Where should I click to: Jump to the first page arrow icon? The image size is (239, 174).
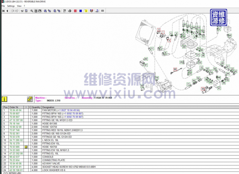click(3, 11)
